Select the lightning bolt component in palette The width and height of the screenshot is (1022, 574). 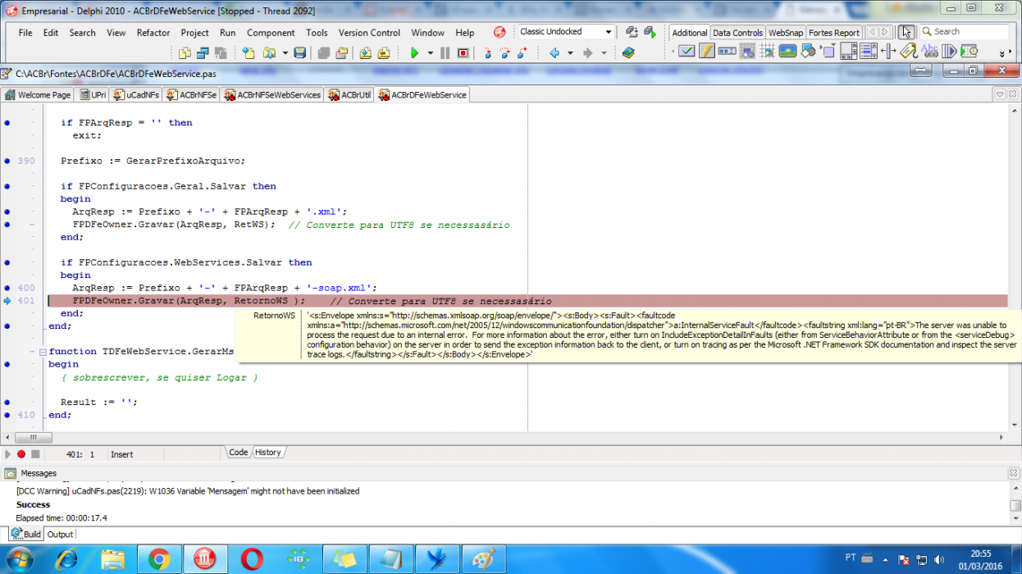pyautogui.click(x=706, y=51)
